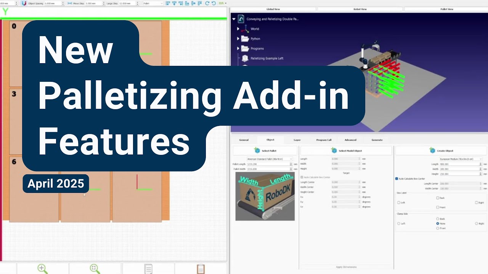Click the paste clipboard icon
The image size is (488, 274).
click(x=201, y=269)
